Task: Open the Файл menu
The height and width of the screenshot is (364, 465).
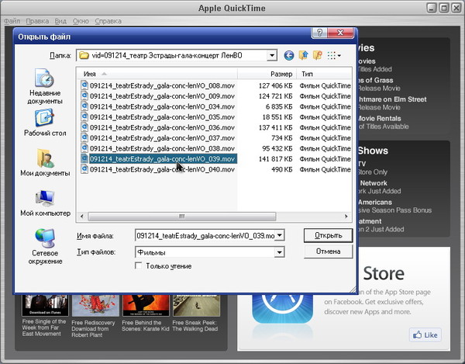Action: click(x=12, y=21)
